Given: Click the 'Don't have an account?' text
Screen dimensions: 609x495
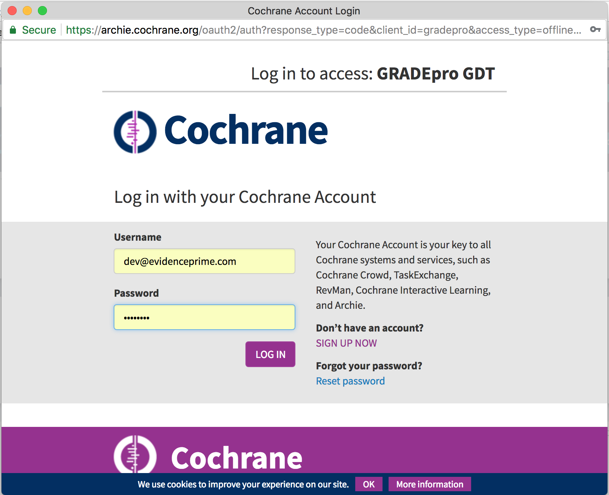Looking at the screenshot, I should click(370, 328).
